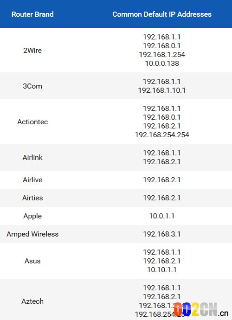Select the Asus row label

point(32,261)
